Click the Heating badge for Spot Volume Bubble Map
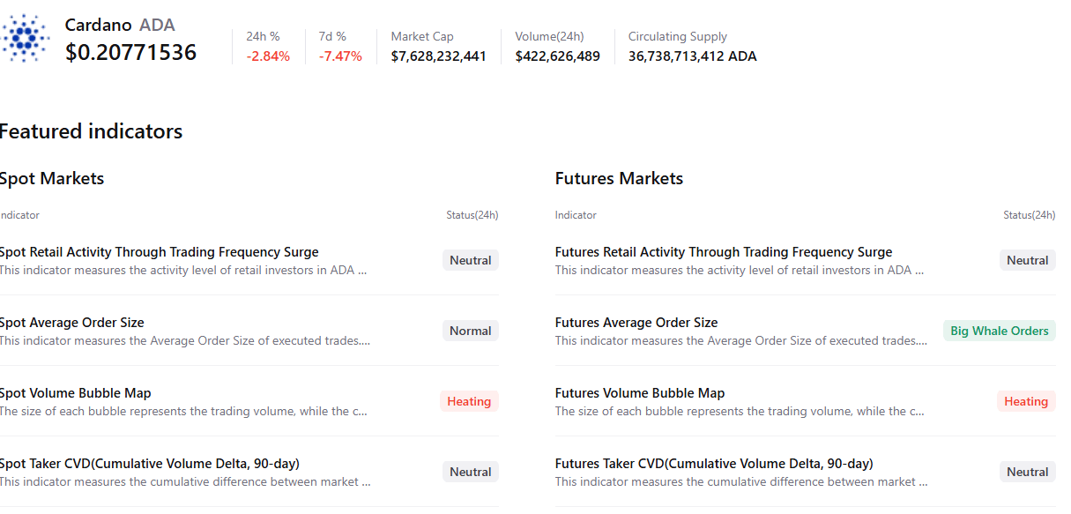 click(469, 401)
